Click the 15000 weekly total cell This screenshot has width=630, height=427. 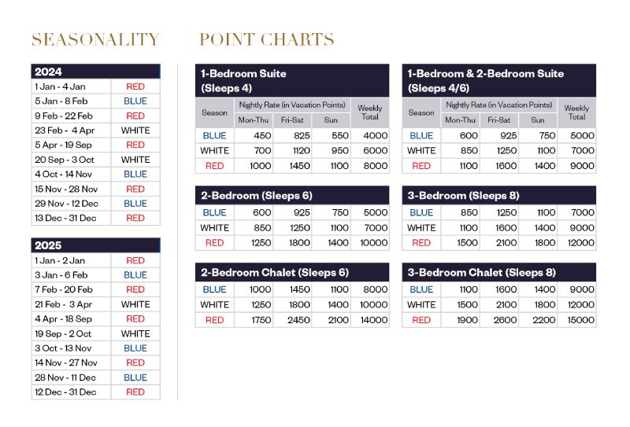point(581,320)
